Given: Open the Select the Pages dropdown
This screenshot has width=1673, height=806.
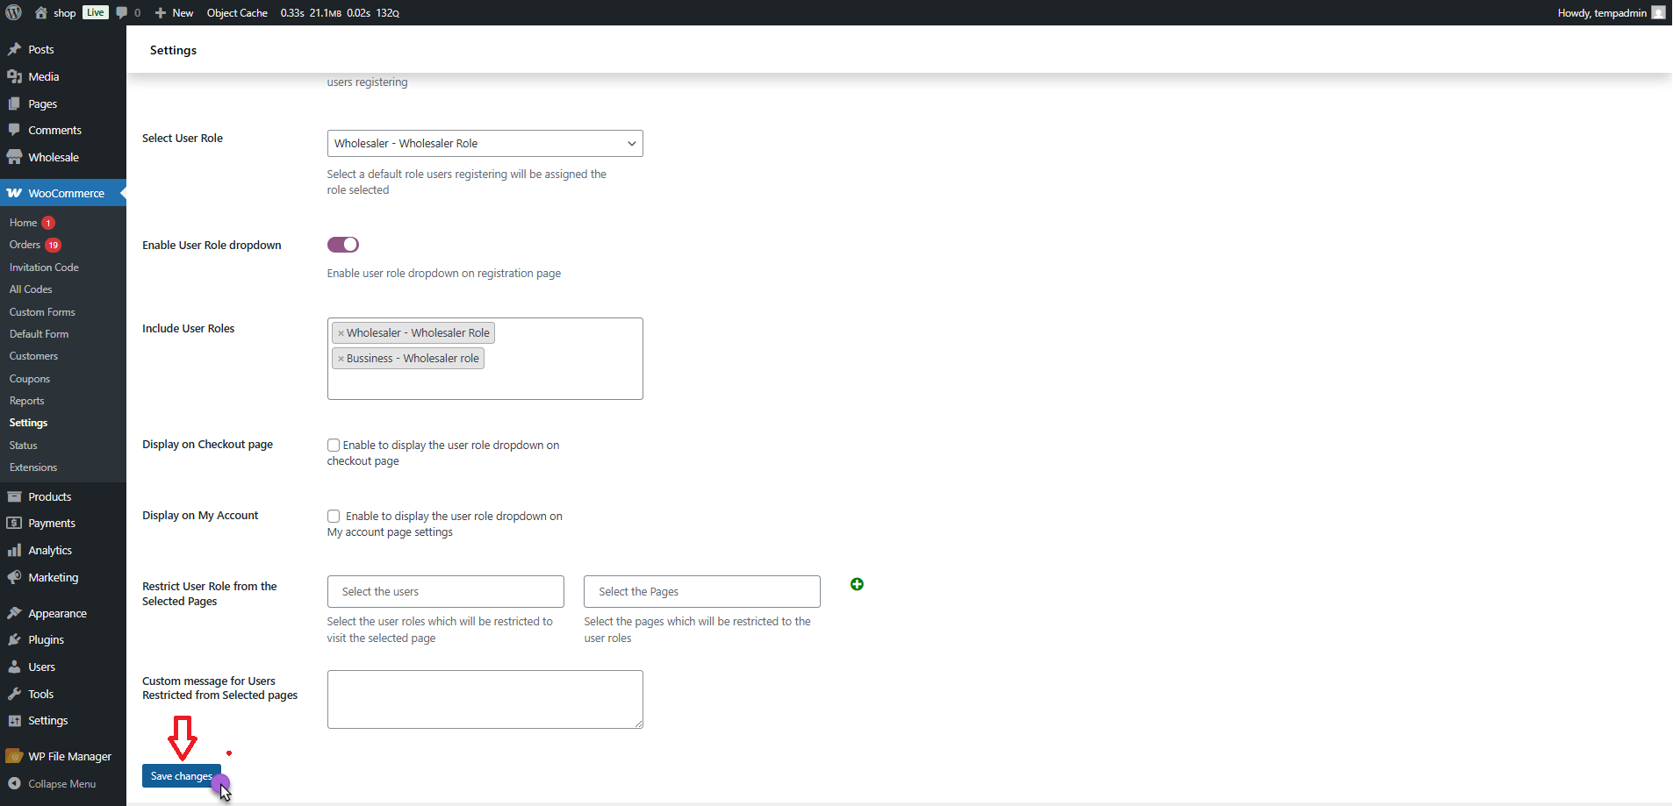Looking at the screenshot, I should pos(701,591).
